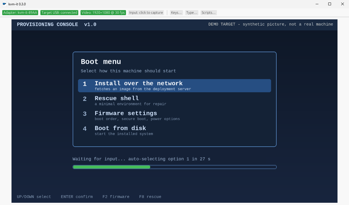Open the Type… menu
The height and width of the screenshot is (205, 349).
coord(192,13)
